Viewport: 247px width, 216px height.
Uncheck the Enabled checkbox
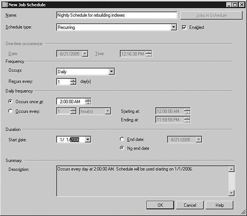185,27
